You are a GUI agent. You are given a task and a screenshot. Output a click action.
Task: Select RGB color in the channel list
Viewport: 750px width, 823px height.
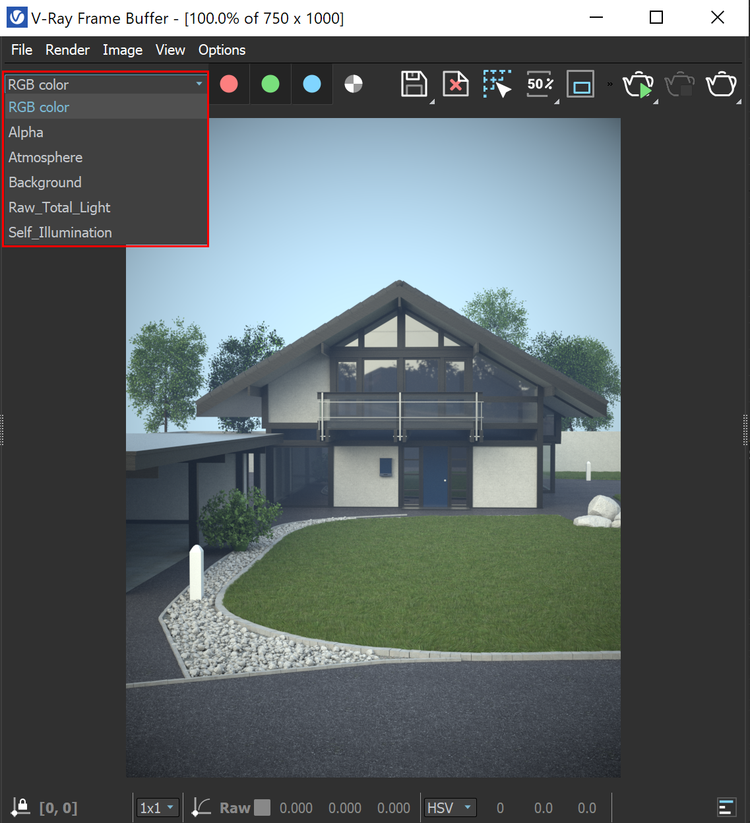click(106, 107)
